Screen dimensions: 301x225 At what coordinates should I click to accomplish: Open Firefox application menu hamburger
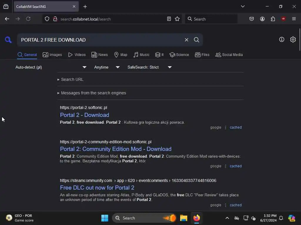point(294,19)
